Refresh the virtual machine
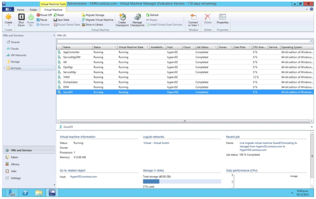 tap(152, 15)
